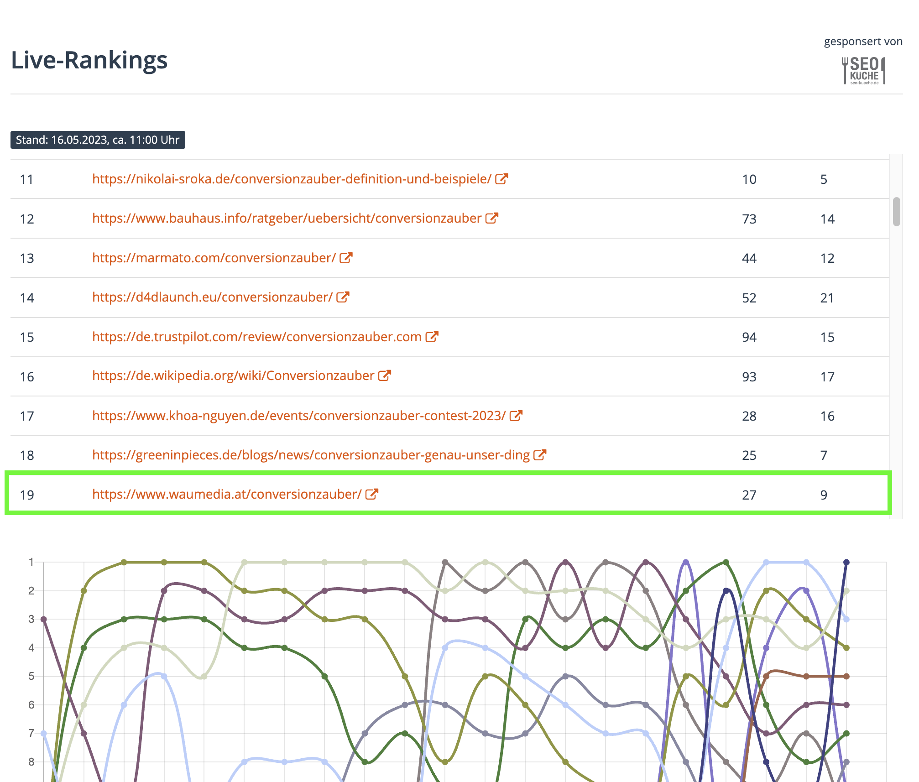Open the waumedia.at conversionzauber link

click(227, 494)
